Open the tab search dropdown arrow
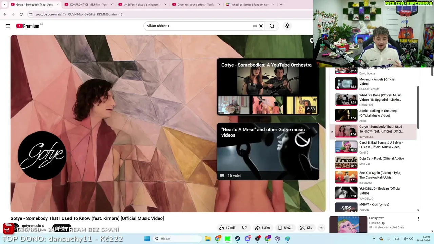The height and width of the screenshot is (244, 434). tap(4, 5)
